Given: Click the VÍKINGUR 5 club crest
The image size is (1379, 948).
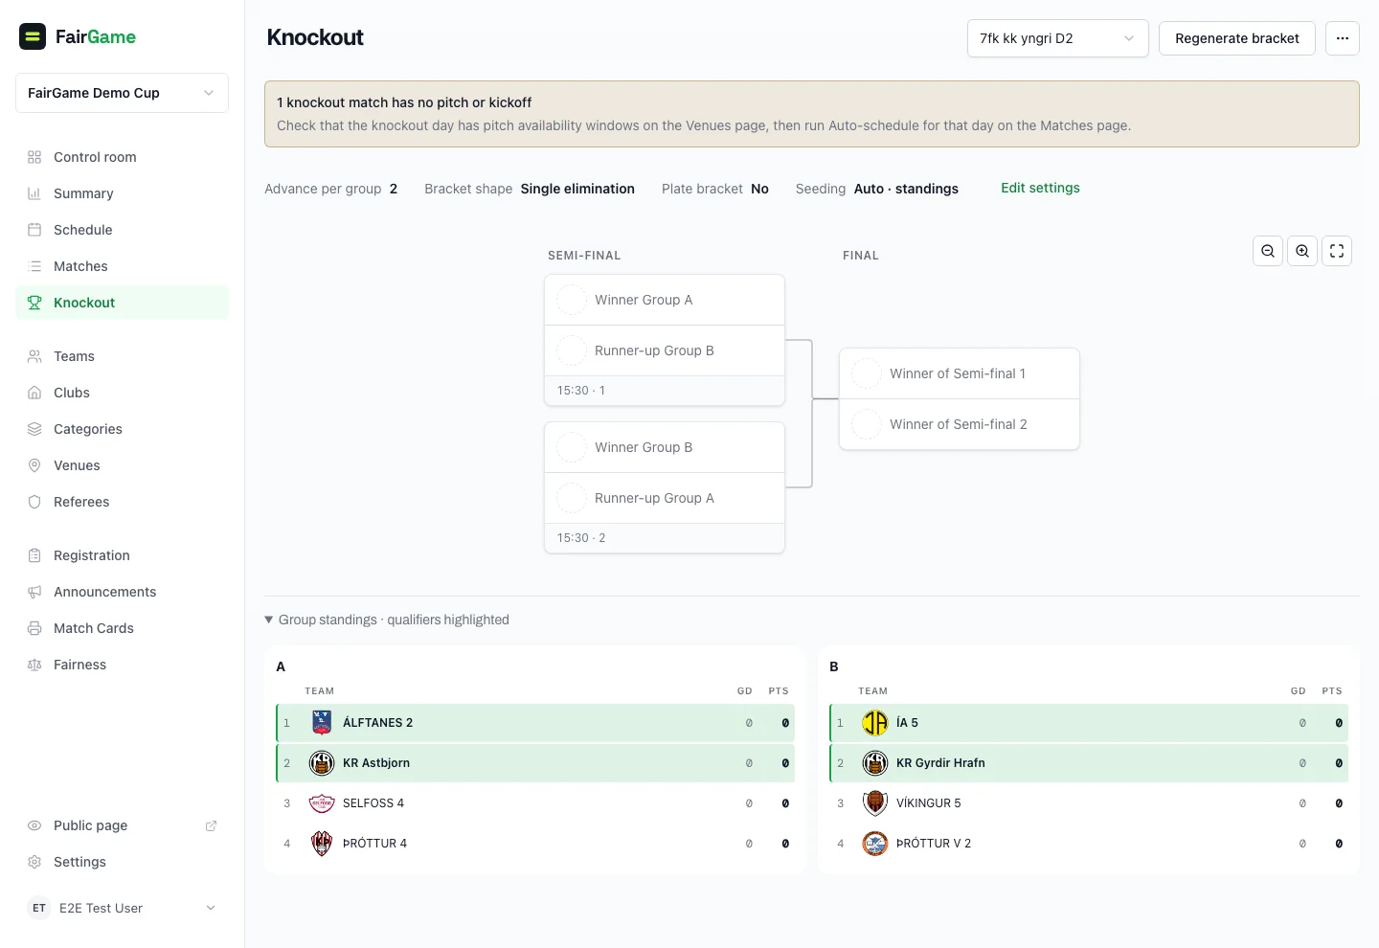Looking at the screenshot, I should [x=875, y=803].
